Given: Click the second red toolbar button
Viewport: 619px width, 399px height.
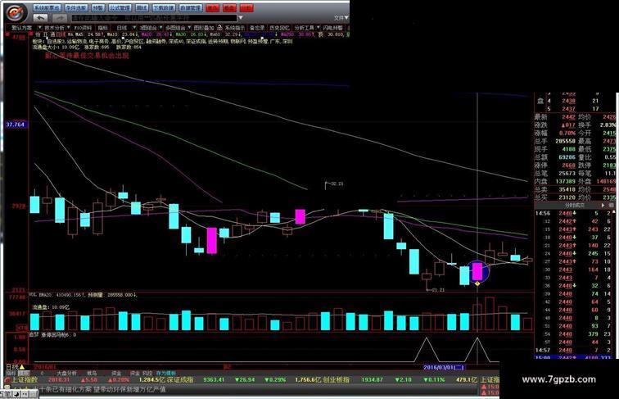Looking at the screenshot, I should pyautogui.click(x=229, y=8).
